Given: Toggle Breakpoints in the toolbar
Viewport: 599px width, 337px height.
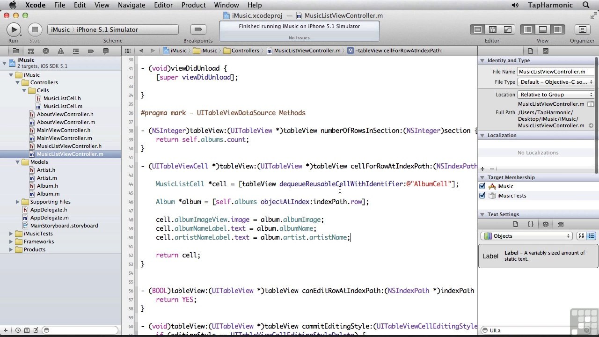Looking at the screenshot, I should (198, 29).
